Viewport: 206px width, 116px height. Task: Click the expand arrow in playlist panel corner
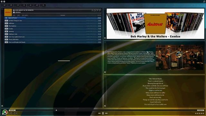tap(2, 106)
